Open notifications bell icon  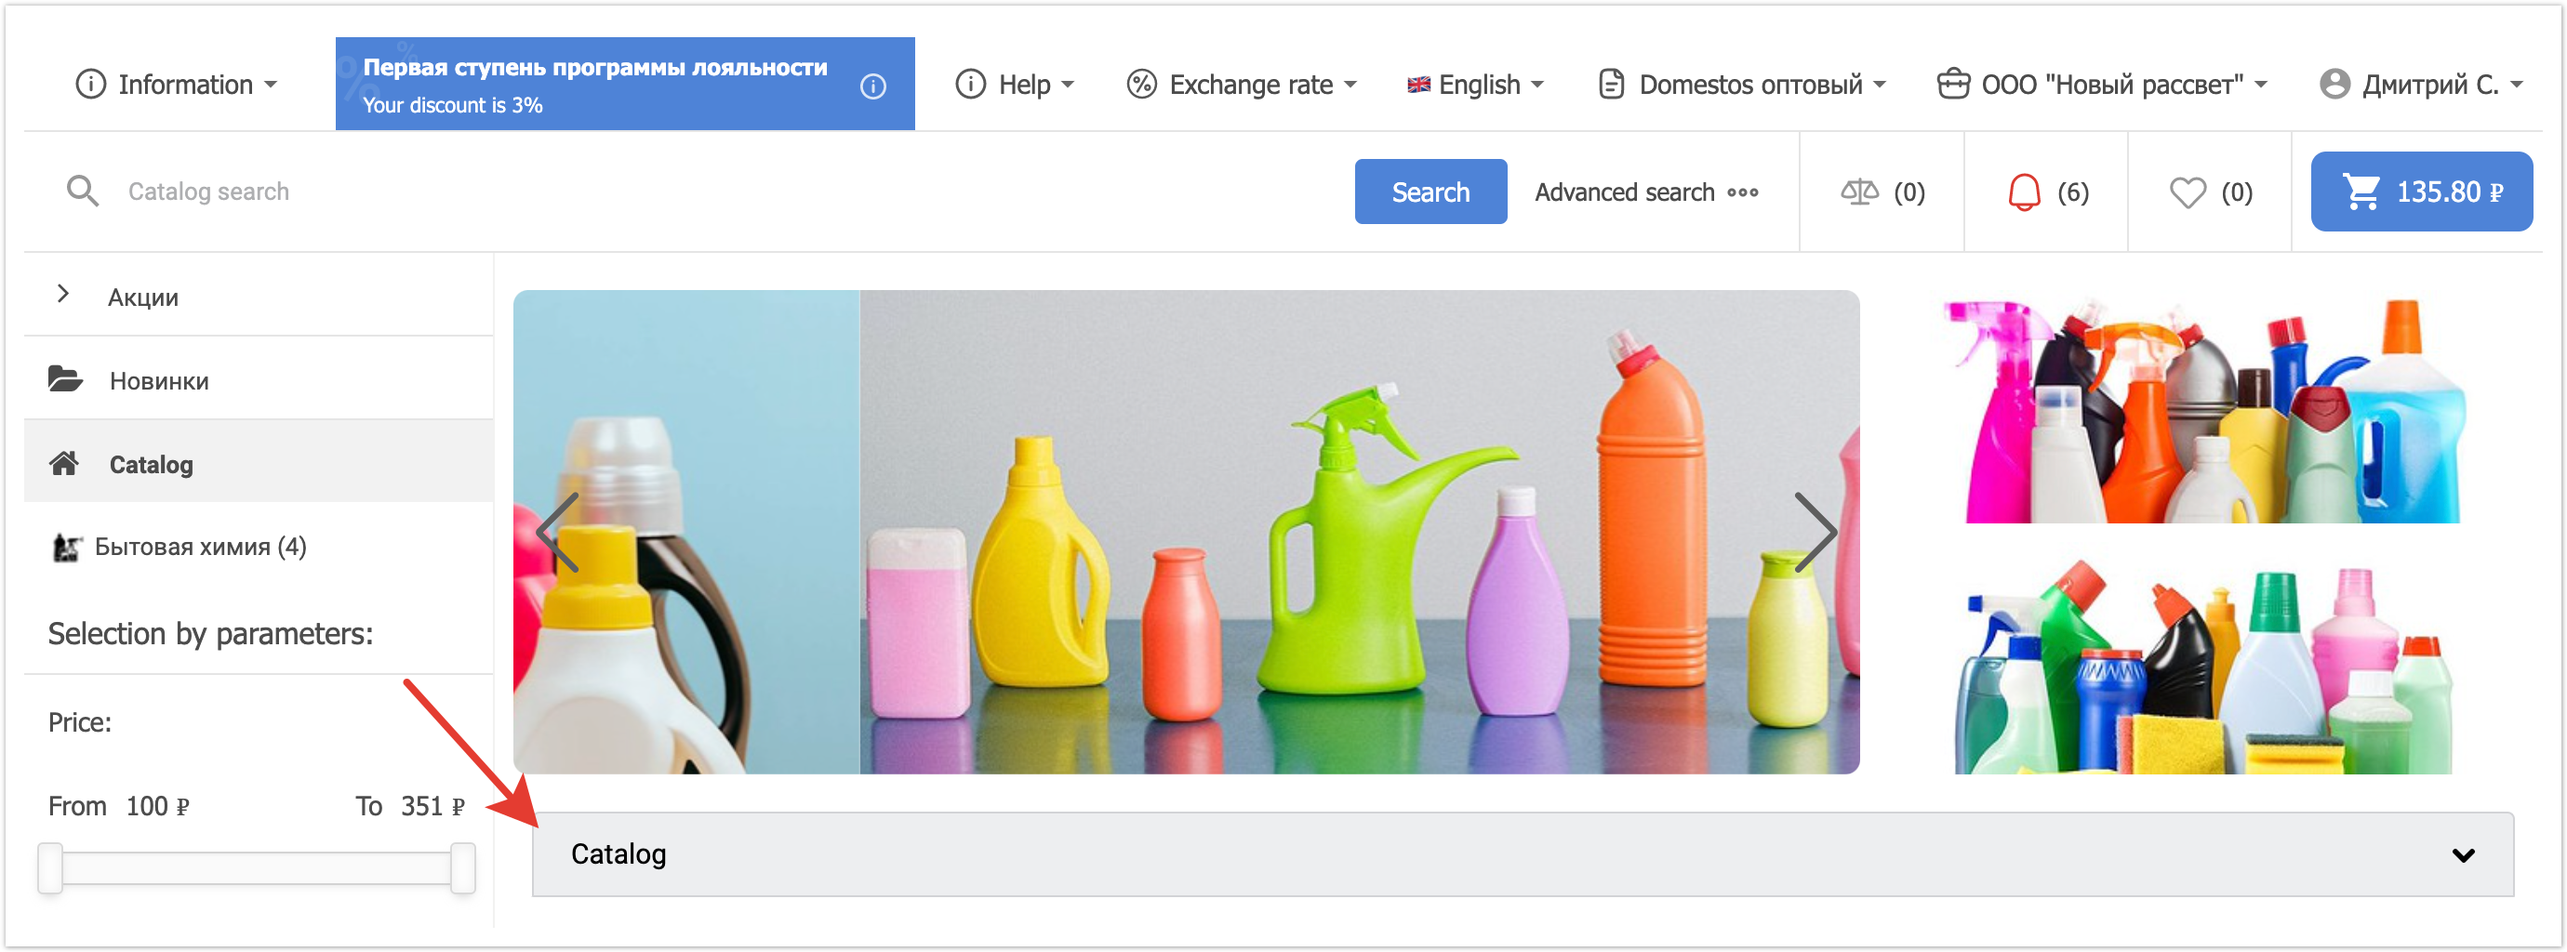tap(2023, 192)
